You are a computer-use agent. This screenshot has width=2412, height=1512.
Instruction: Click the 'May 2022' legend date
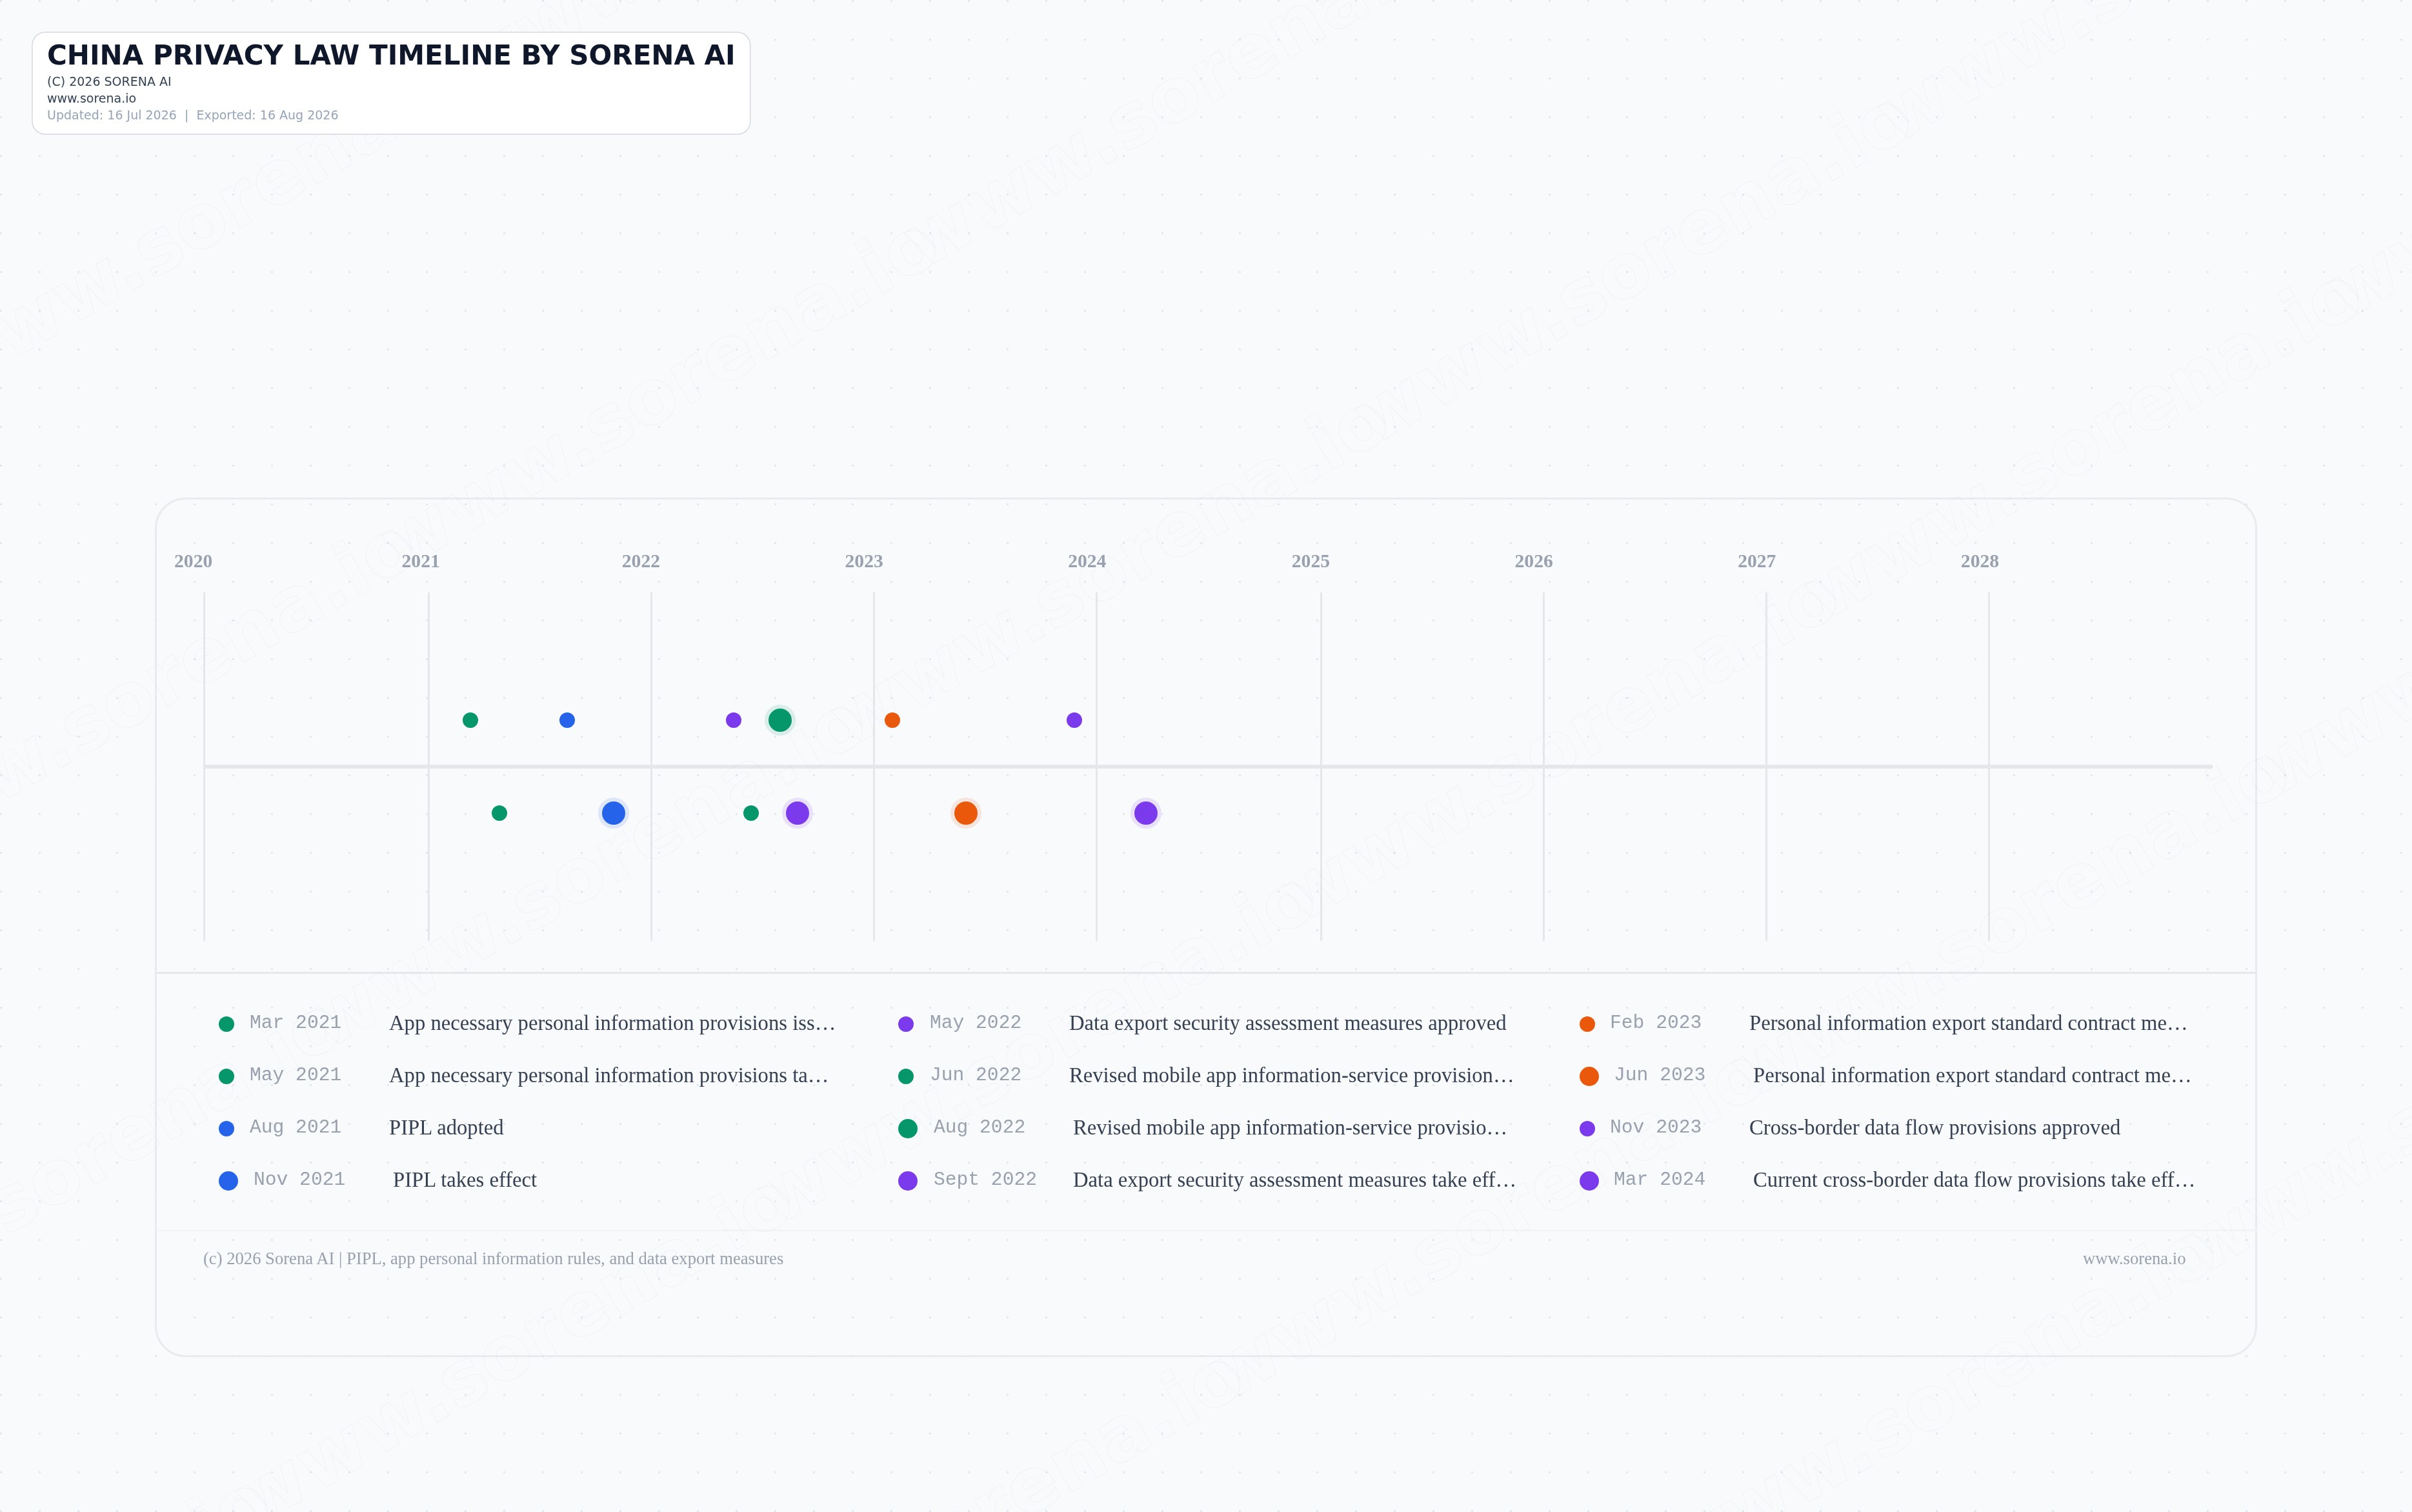pos(976,1022)
